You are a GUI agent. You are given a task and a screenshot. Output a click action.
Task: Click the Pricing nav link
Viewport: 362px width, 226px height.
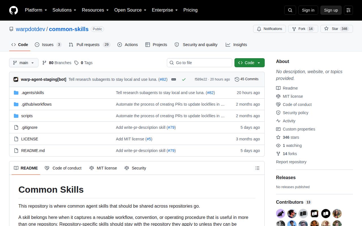click(190, 10)
